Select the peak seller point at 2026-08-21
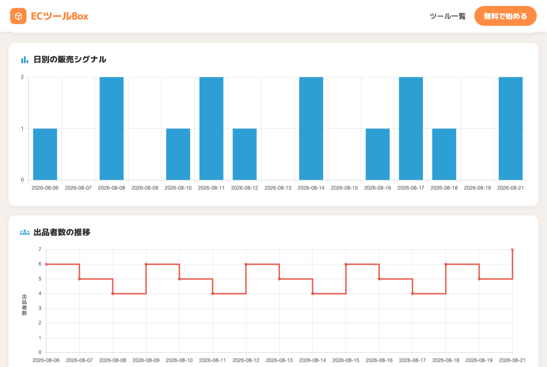The image size is (547, 367). (x=512, y=250)
